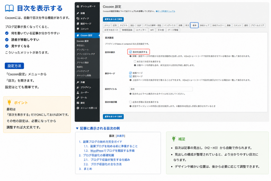271x181 pixels.
Task: Open バックアップ submenu item
Action: pyautogui.click(x=83, y=71)
